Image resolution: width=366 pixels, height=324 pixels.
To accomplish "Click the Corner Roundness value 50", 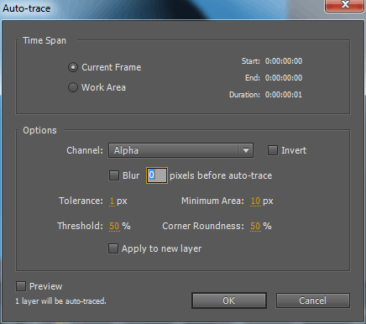I will (255, 226).
